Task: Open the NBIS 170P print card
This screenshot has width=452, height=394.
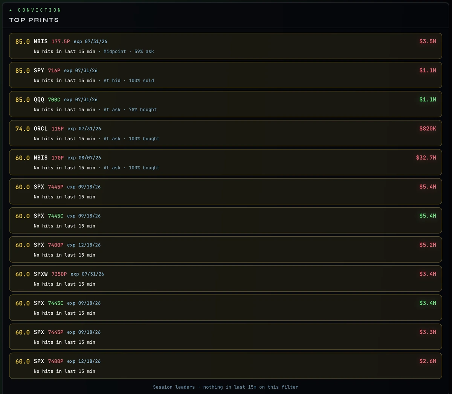Action: pos(226,162)
